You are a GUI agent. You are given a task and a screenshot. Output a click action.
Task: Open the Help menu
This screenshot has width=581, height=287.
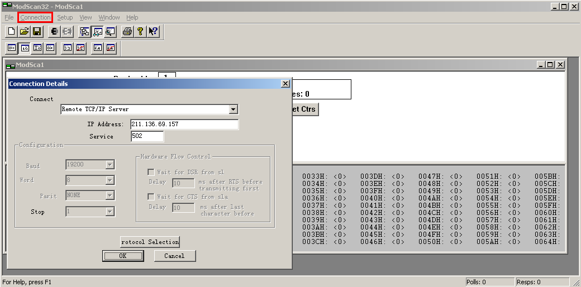pyautogui.click(x=132, y=17)
